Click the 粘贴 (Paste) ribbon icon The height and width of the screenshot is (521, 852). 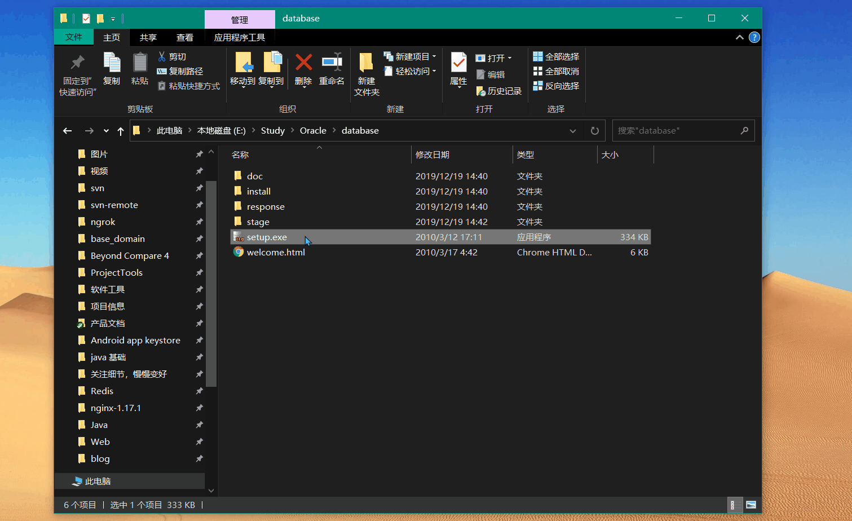[139, 70]
